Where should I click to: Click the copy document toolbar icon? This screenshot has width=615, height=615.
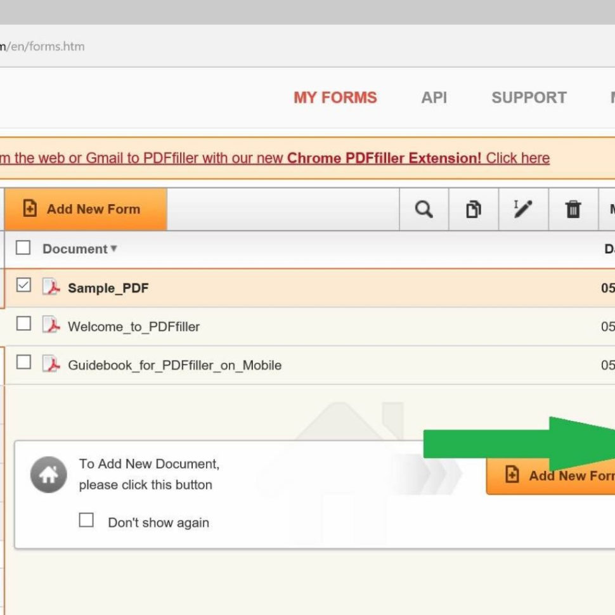click(x=474, y=209)
